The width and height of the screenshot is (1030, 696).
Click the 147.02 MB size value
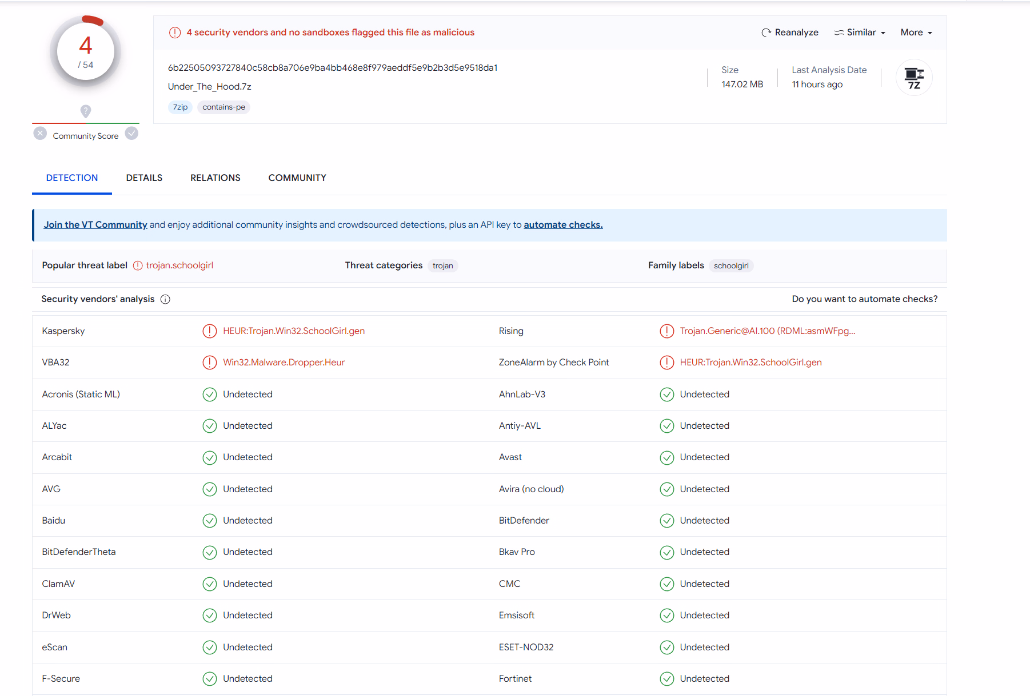pos(742,85)
